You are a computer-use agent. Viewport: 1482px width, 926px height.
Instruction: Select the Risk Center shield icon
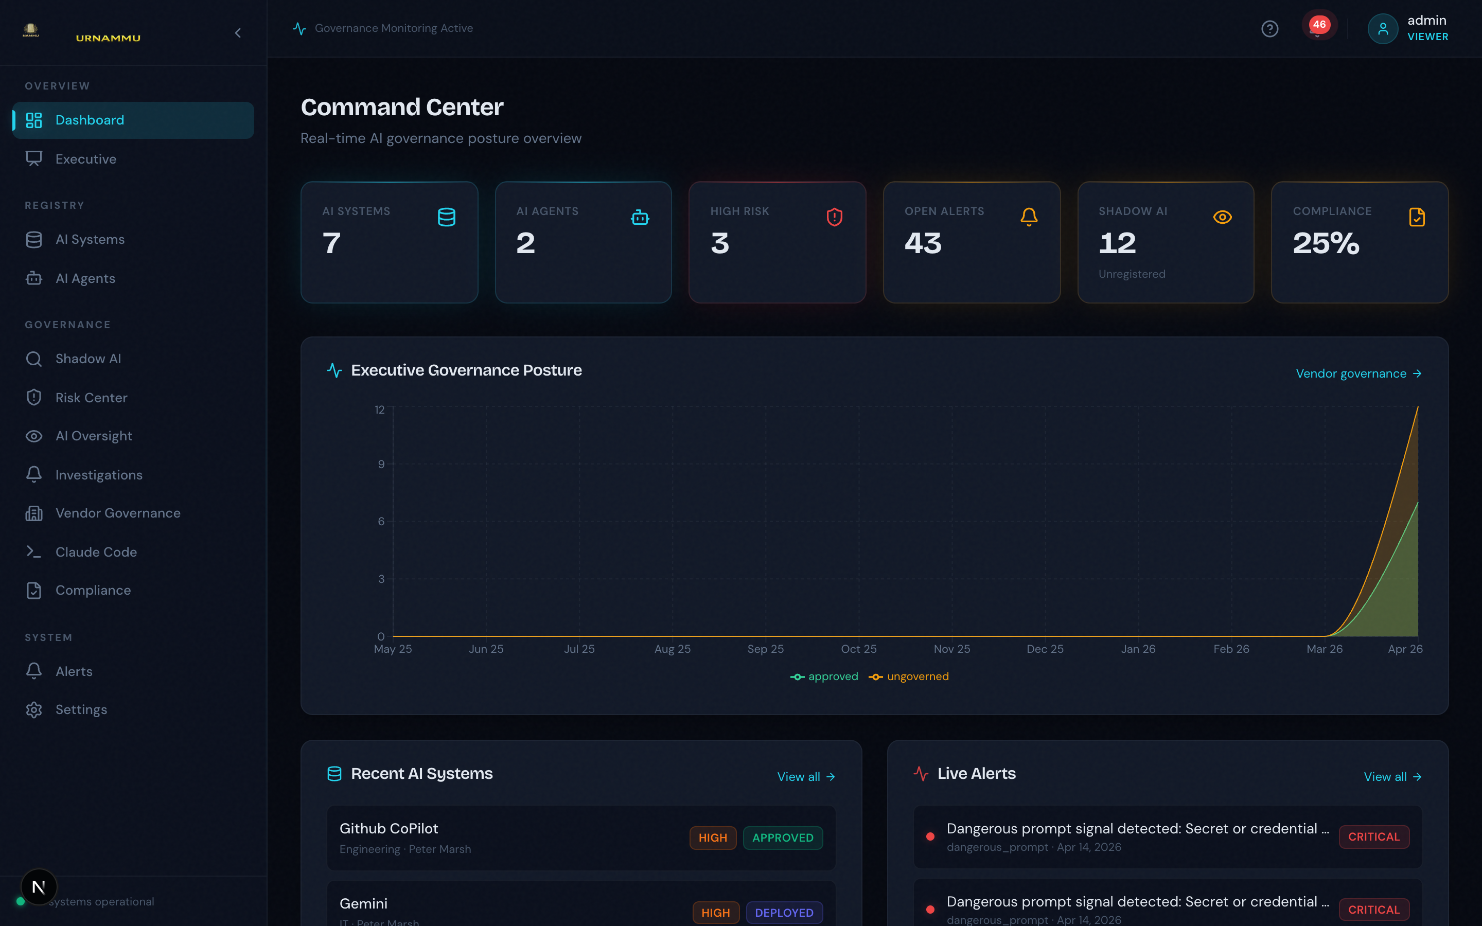[x=33, y=397]
